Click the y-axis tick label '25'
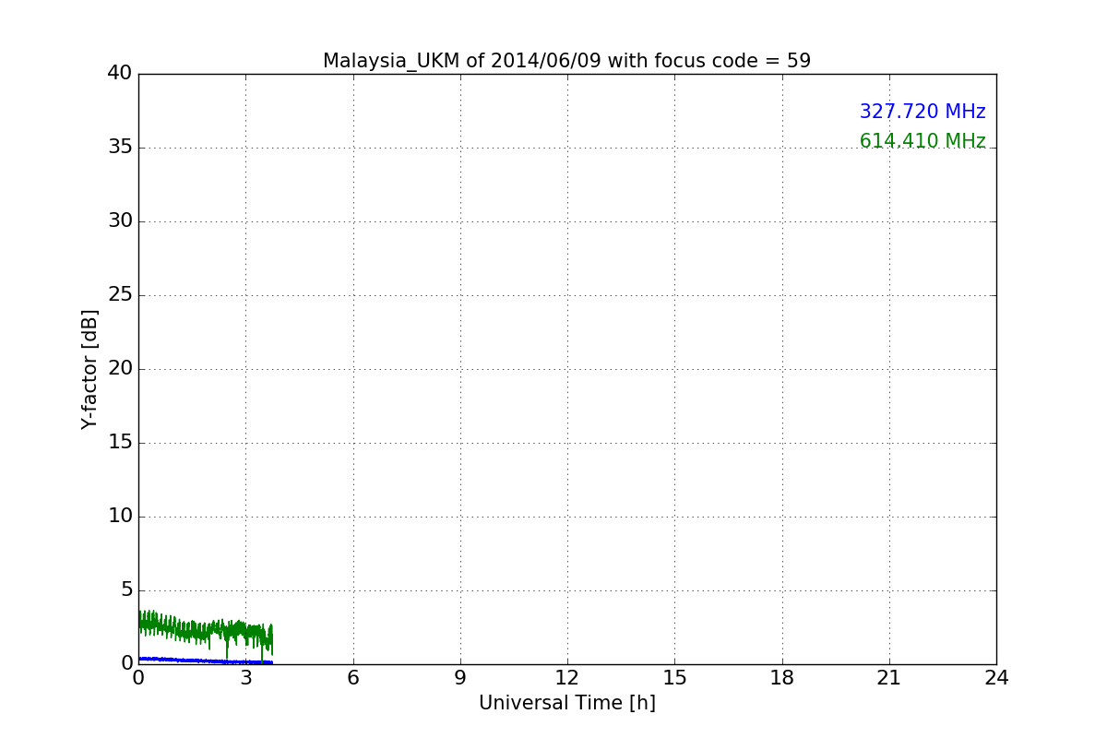1107x738 pixels. [x=120, y=294]
